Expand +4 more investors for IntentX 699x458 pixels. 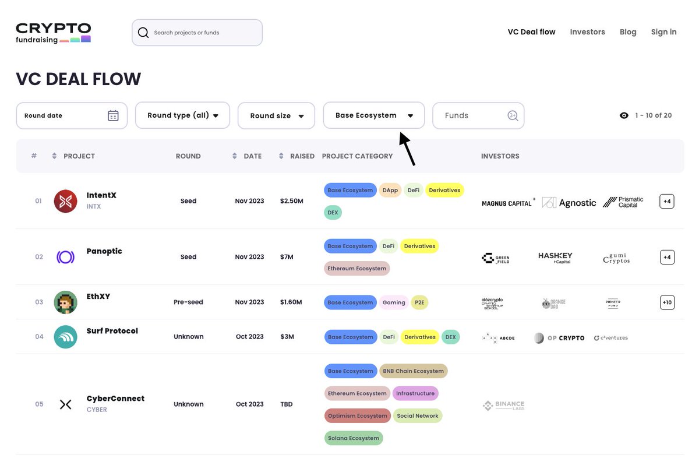[667, 202]
